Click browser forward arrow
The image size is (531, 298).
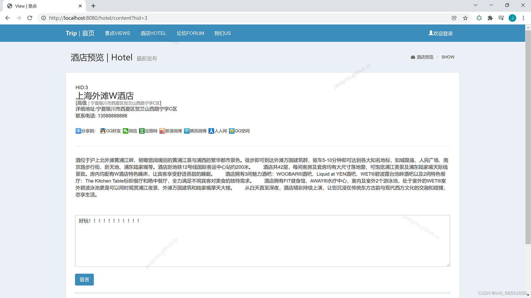19,18
